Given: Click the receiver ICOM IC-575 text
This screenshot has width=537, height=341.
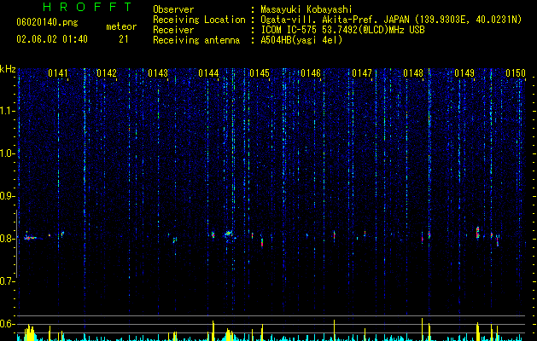Looking at the screenshot, I should click(342, 30).
